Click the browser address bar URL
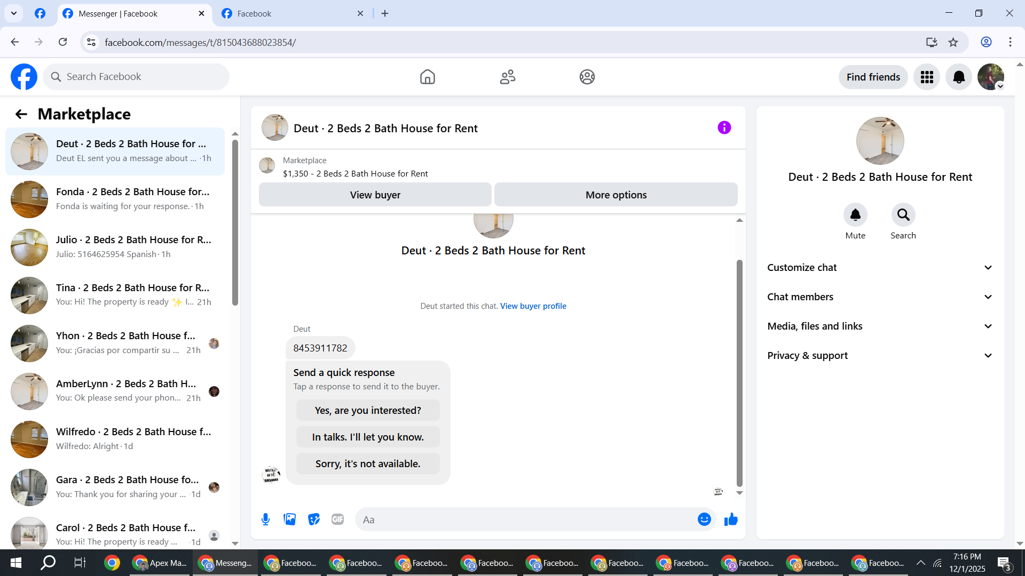Image resolution: width=1025 pixels, height=576 pixels. [x=200, y=42]
